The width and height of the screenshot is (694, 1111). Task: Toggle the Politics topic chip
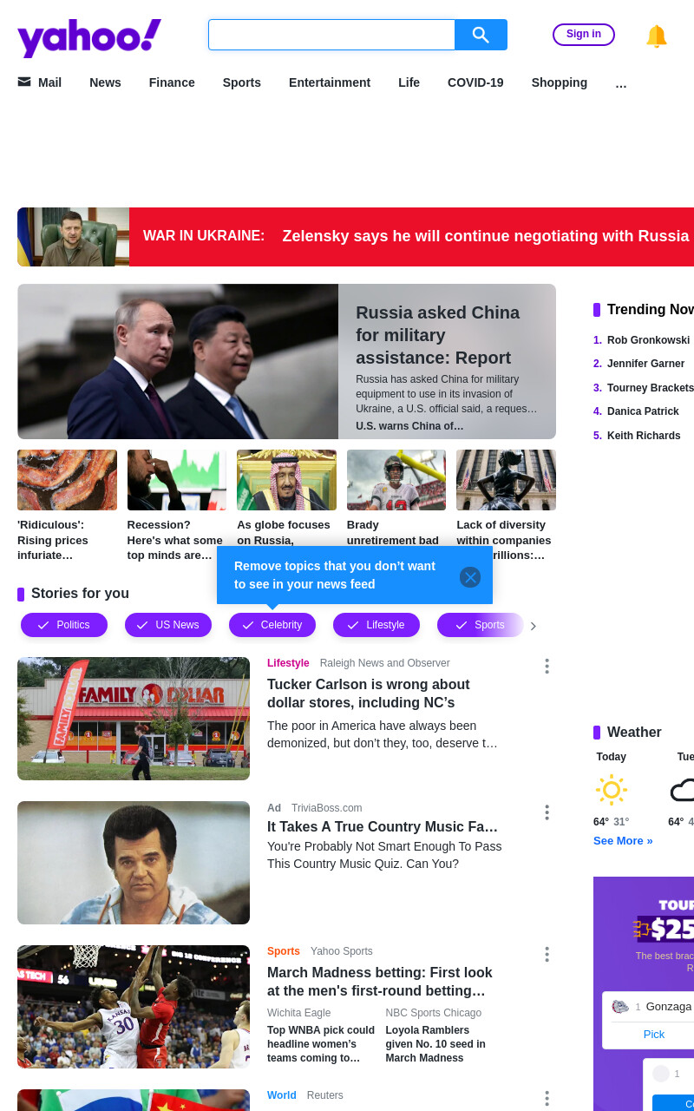(64, 625)
